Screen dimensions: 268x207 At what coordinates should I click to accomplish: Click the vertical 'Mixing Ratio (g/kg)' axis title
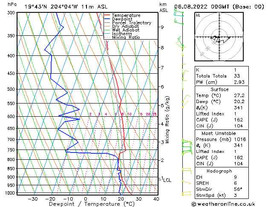[167, 120]
